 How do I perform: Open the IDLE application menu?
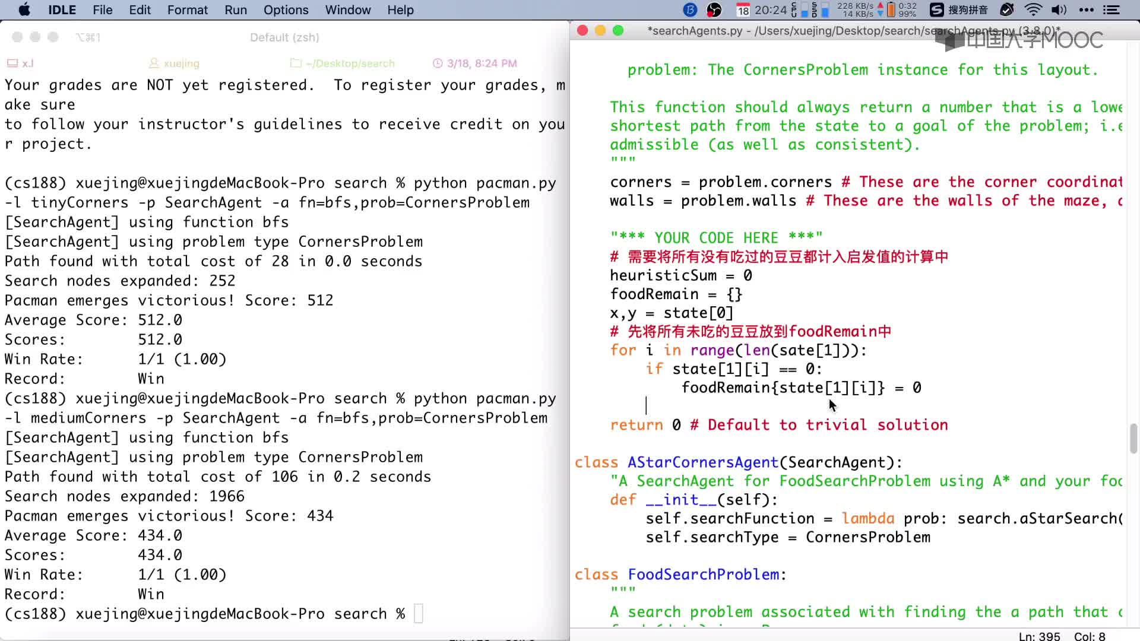pyautogui.click(x=62, y=10)
